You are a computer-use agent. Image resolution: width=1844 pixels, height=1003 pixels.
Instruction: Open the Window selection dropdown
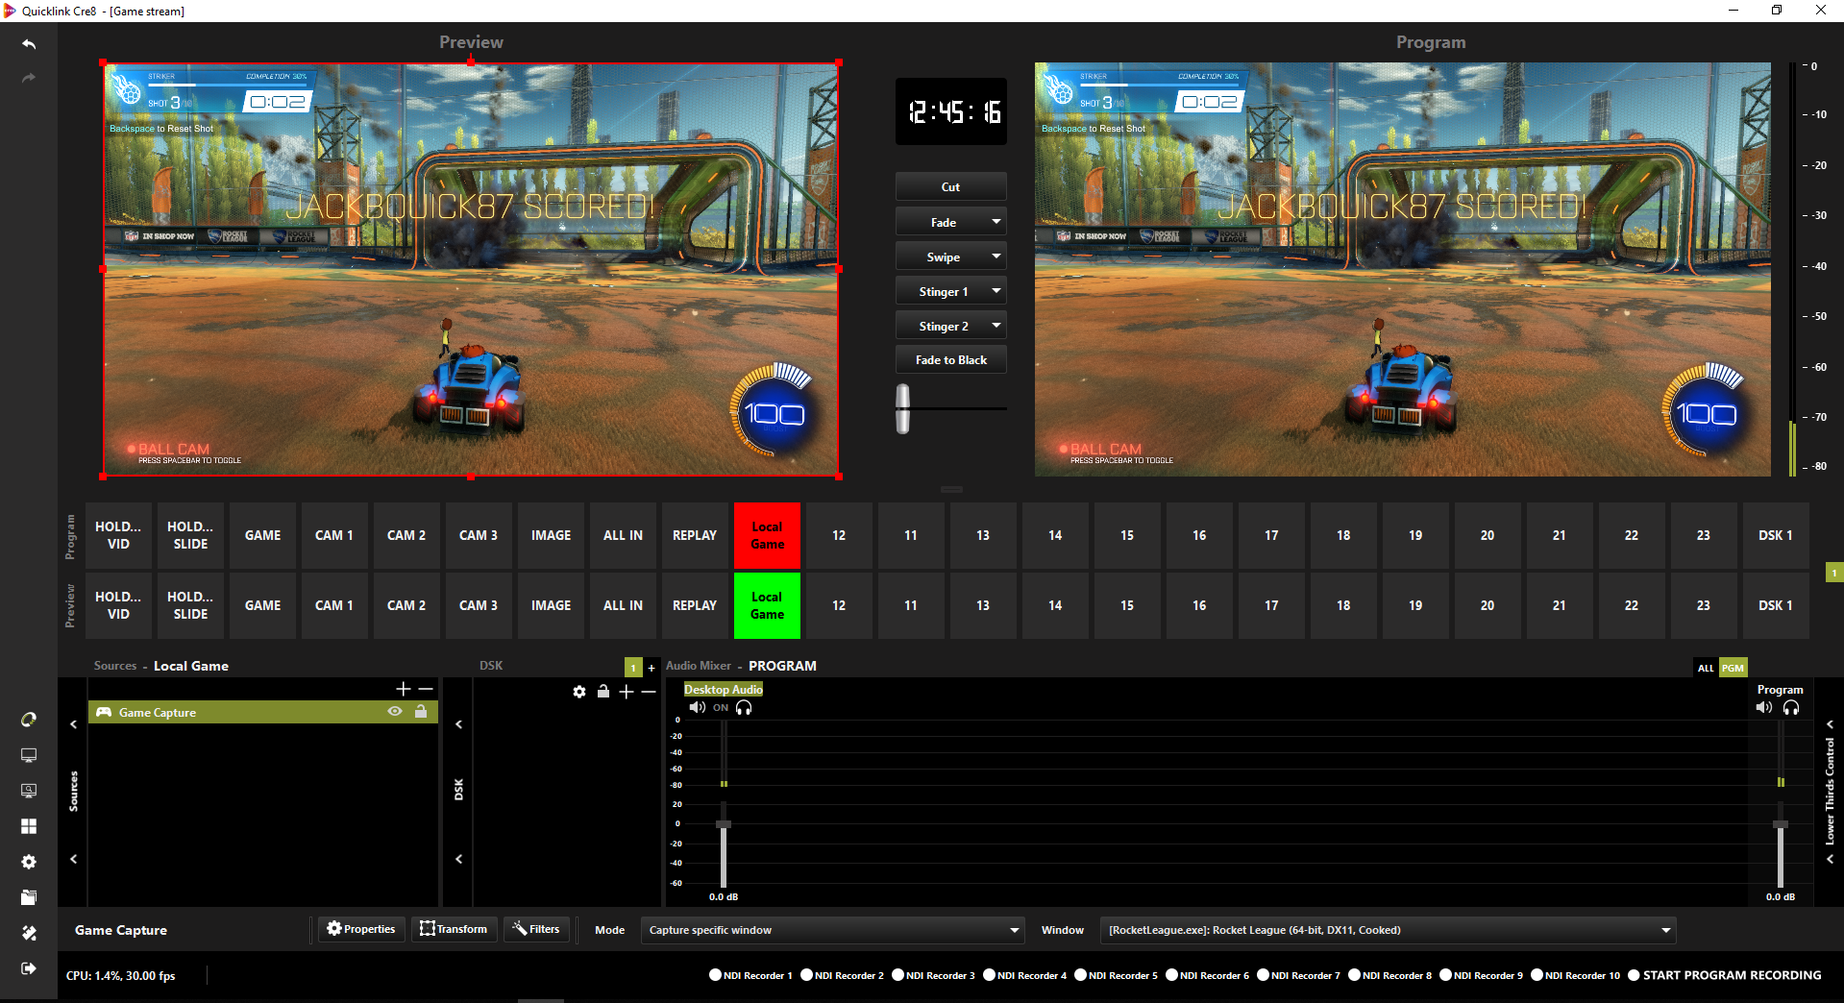point(1388,930)
